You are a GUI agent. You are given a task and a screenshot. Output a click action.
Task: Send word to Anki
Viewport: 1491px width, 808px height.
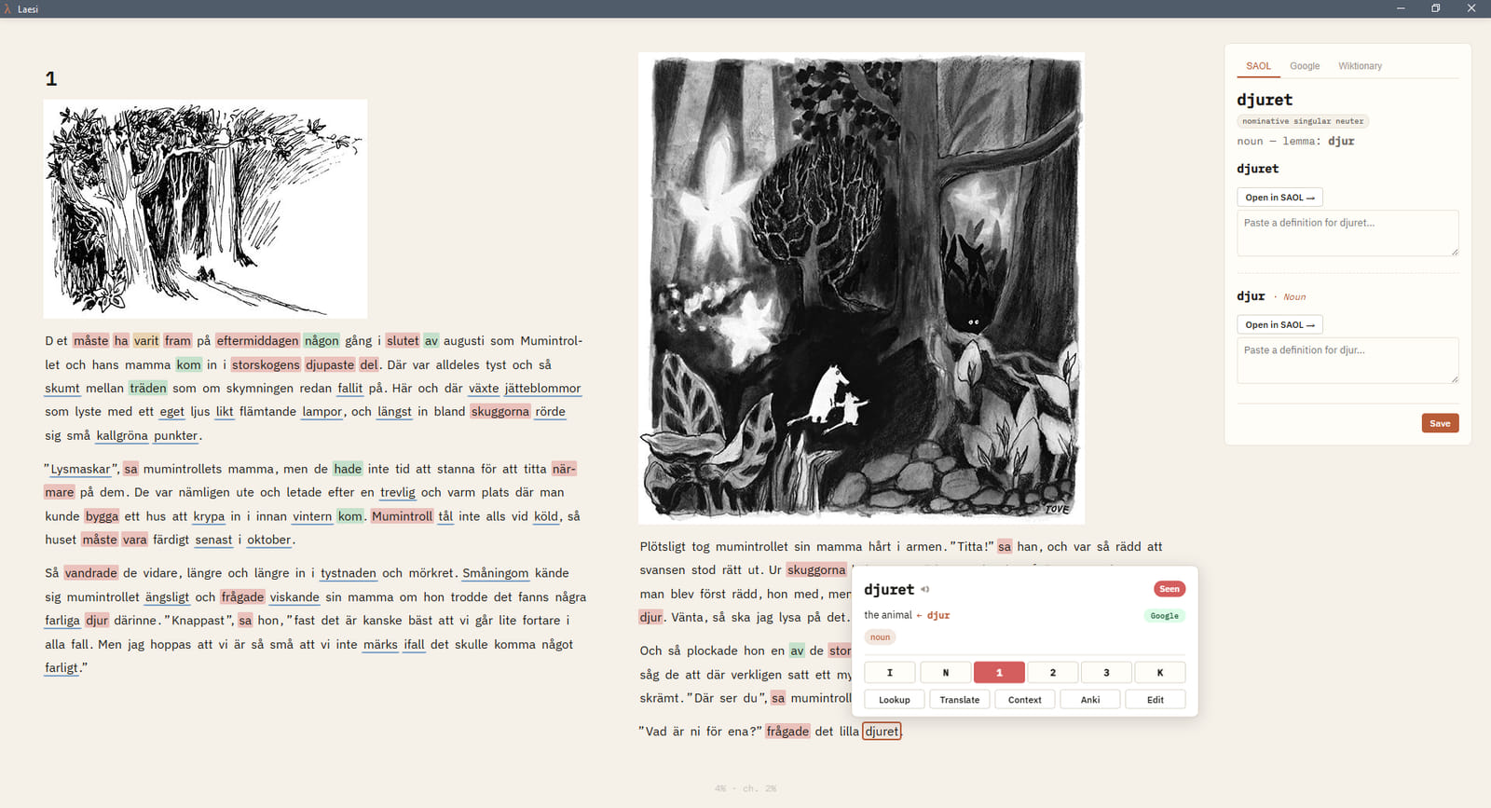pos(1090,700)
